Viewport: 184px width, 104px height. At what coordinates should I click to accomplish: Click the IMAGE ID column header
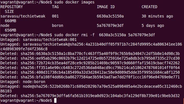pyautogui.click(x=106, y=7)
